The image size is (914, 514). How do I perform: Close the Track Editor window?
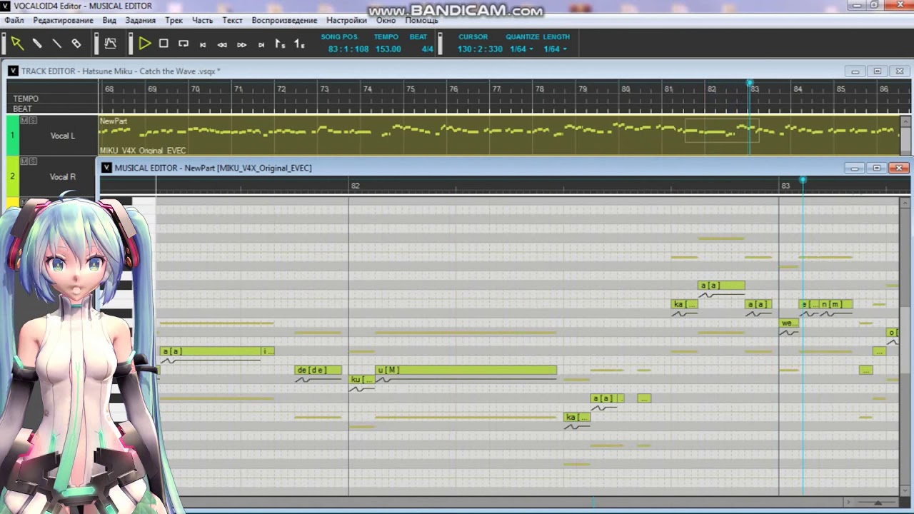click(x=900, y=71)
